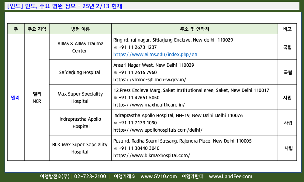The height and width of the screenshot is (182, 304).
Task: Click the '비고' column header
Action: [x=287, y=29]
